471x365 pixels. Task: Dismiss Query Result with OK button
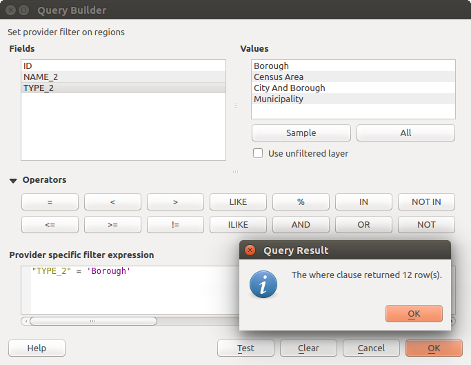click(414, 313)
